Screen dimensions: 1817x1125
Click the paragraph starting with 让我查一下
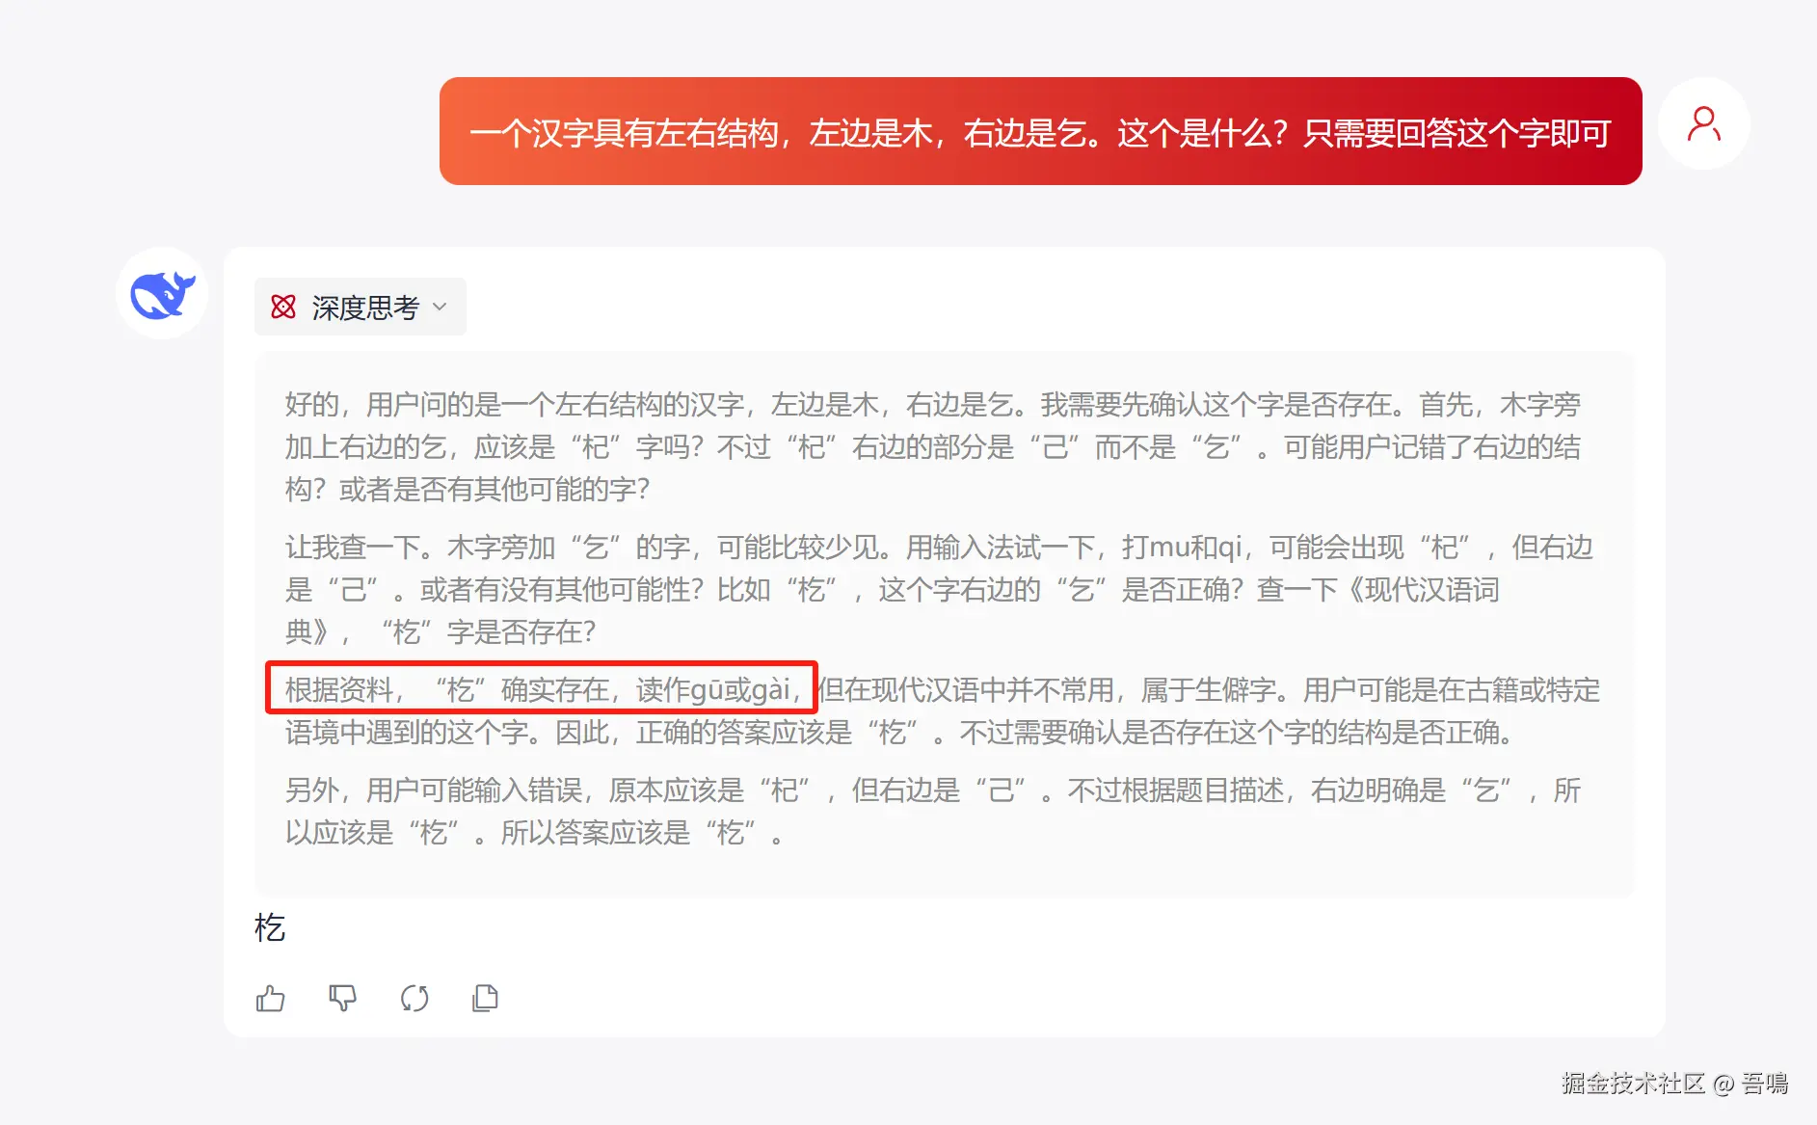(938, 589)
